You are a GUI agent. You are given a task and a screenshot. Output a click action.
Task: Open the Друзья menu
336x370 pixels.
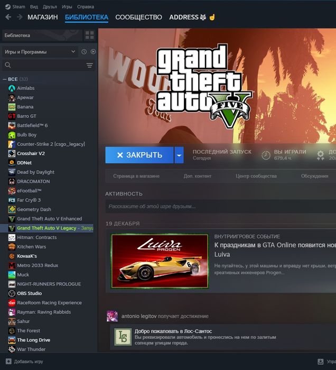tap(50, 7)
